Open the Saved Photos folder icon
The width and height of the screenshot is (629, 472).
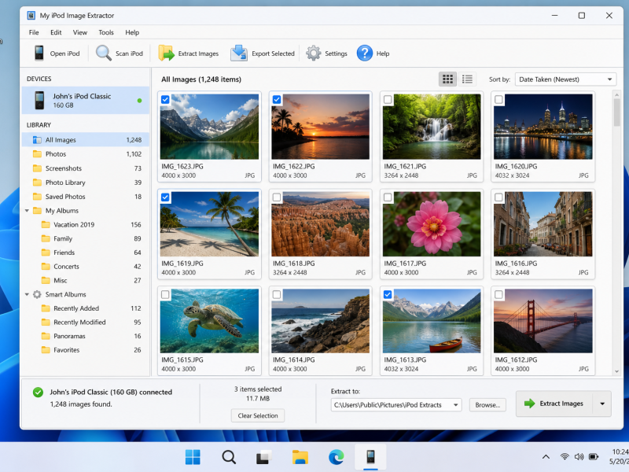pos(37,196)
